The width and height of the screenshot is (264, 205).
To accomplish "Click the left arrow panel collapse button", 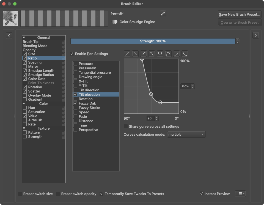I will click(9, 35).
